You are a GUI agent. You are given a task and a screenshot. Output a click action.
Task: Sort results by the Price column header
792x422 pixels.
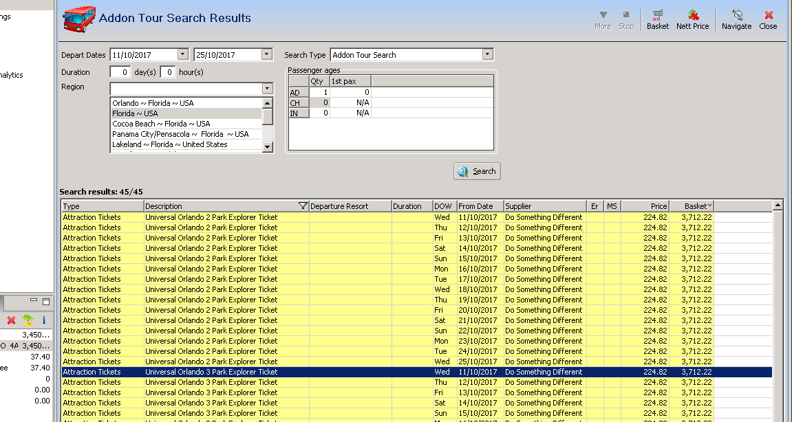pyautogui.click(x=645, y=206)
